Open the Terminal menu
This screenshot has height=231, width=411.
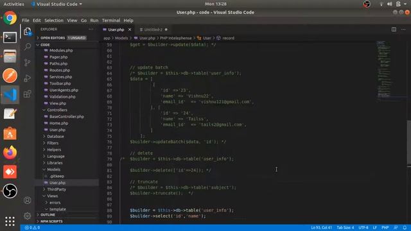click(111, 21)
